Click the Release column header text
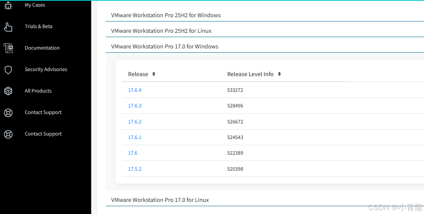 pos(138,74)
